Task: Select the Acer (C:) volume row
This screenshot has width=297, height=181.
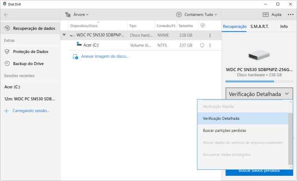Action: pos(141,45)
